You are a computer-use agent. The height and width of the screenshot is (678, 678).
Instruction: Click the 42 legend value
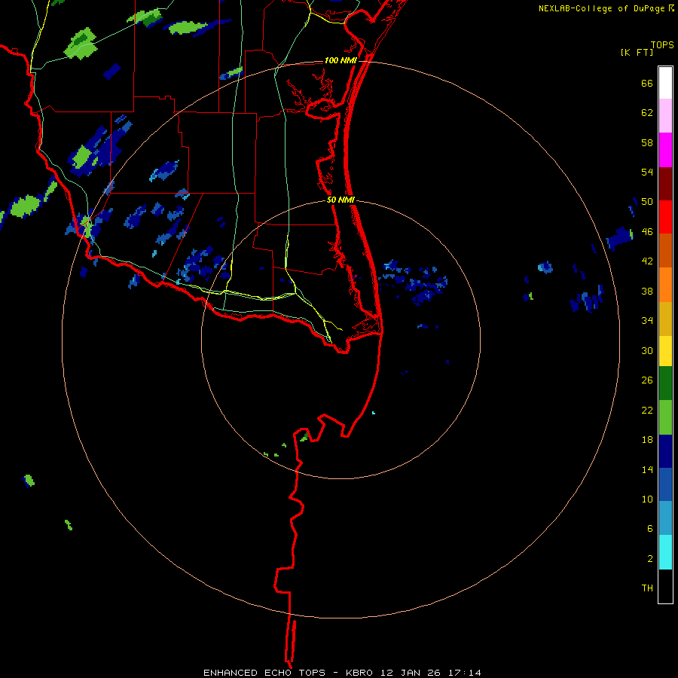coord(647,261)
